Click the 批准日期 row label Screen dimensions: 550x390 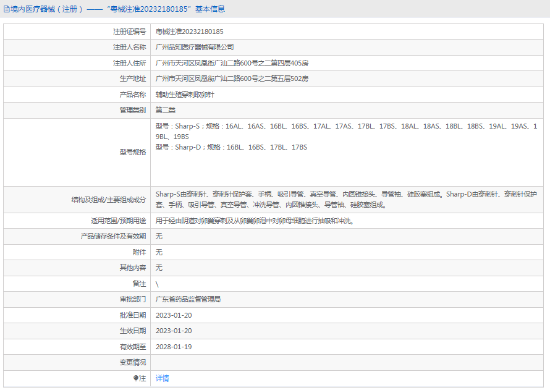point(133,315)
